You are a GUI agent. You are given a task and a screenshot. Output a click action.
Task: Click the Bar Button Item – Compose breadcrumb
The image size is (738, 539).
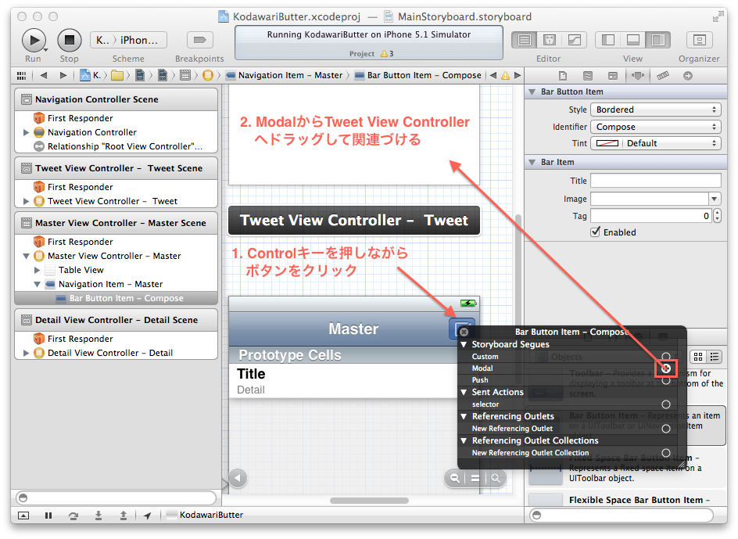point(418,75)
